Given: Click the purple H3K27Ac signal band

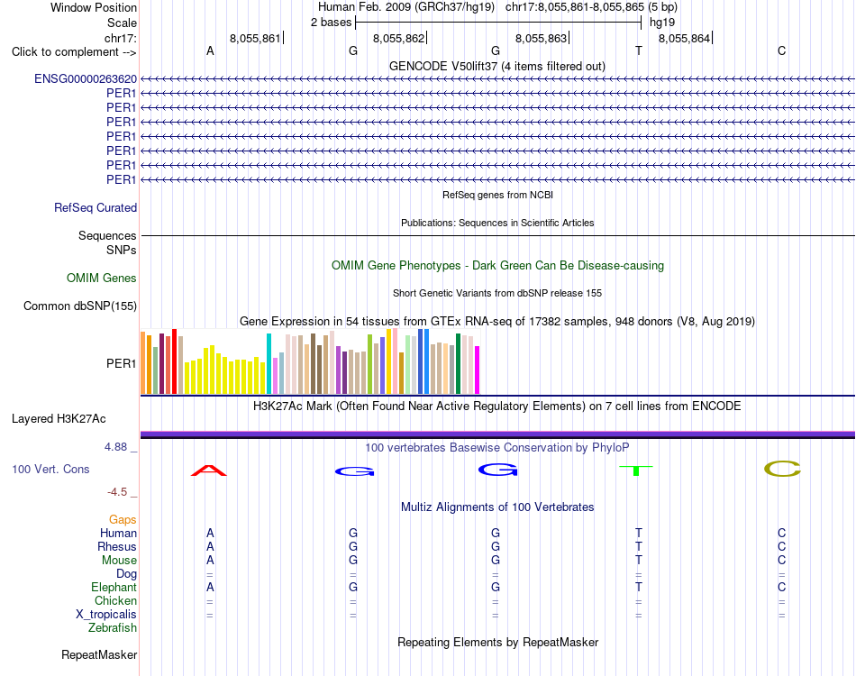Looking at the screenshot, I should [x=497, y=434].
